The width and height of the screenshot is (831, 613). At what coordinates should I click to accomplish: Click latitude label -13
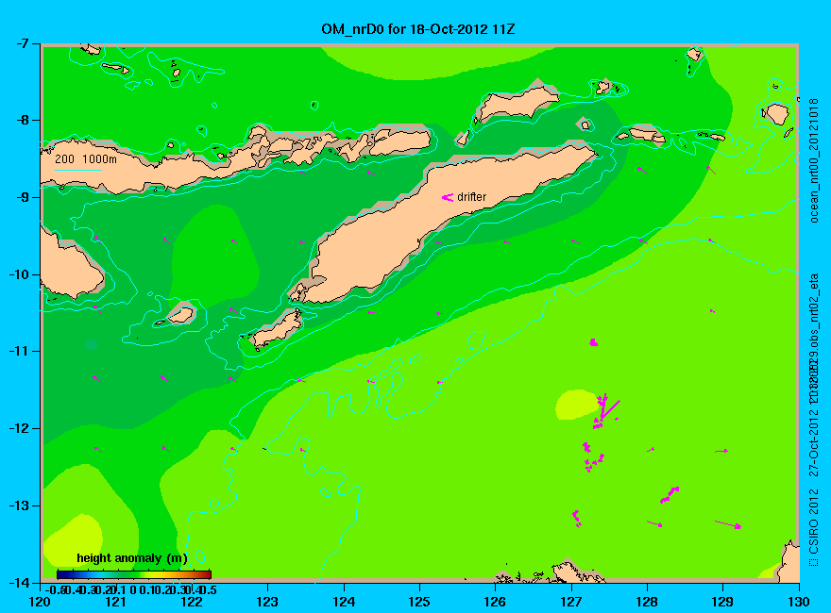18,505
